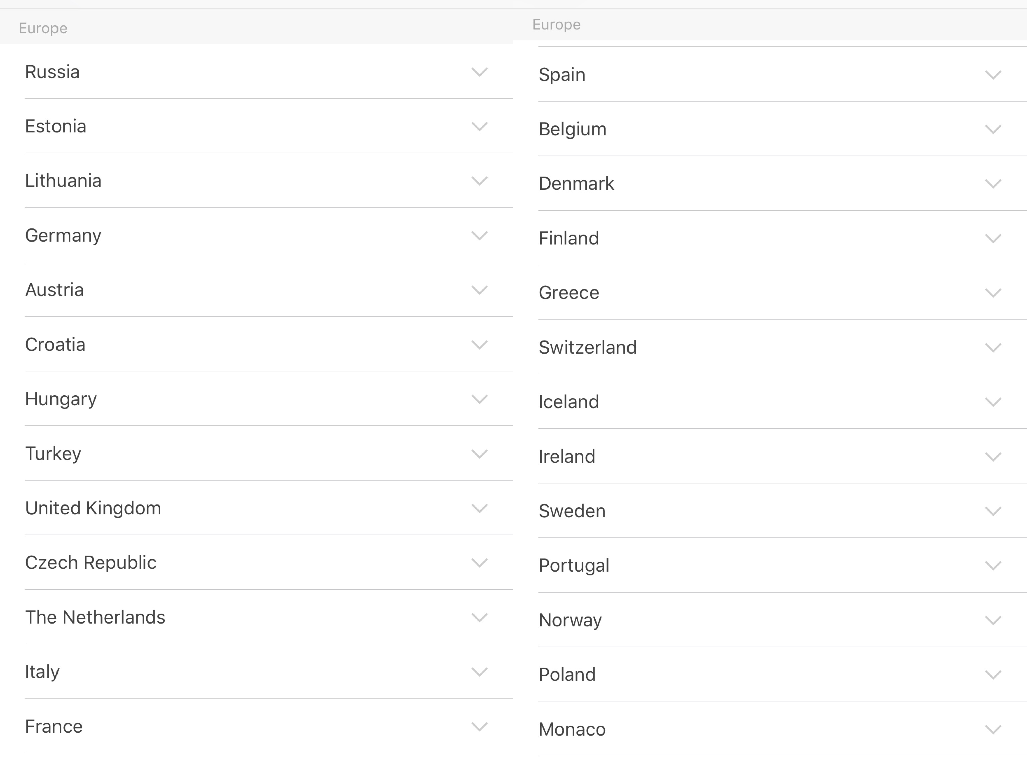
Task: Expand the Iceland chevron arrow
Action: tap(993, 402)
